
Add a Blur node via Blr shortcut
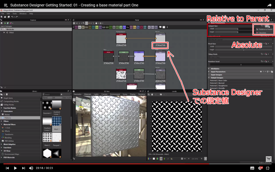pos(83,28)
